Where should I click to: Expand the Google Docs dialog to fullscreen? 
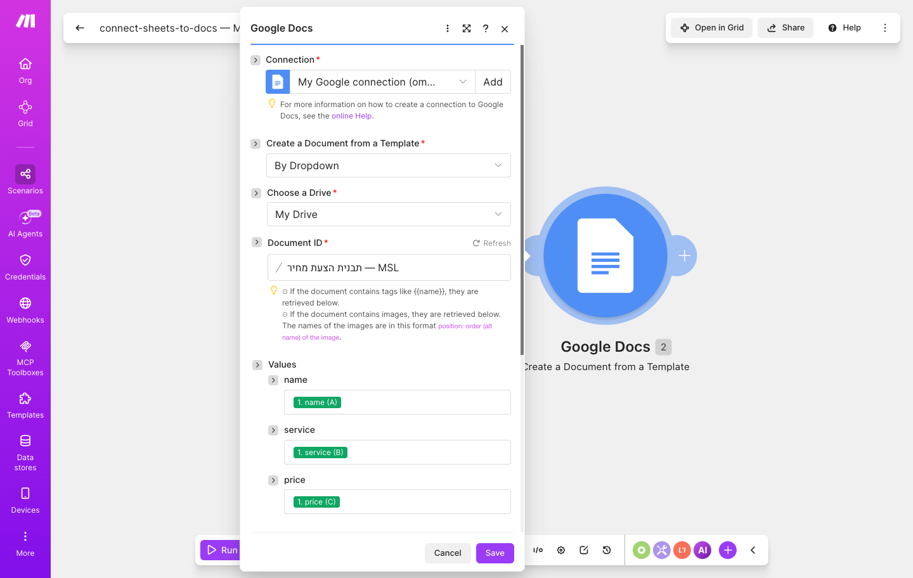click(467, 29)
